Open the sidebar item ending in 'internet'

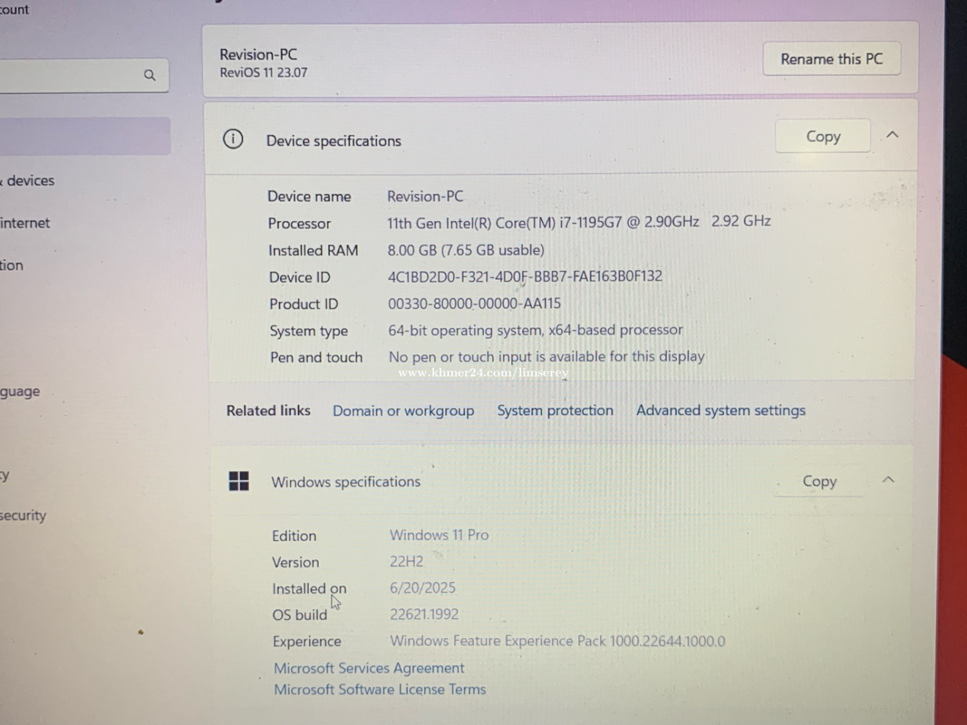[25, 223]
